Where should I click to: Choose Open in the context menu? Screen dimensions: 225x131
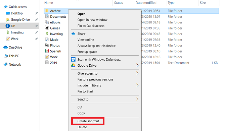coord(82,14)
